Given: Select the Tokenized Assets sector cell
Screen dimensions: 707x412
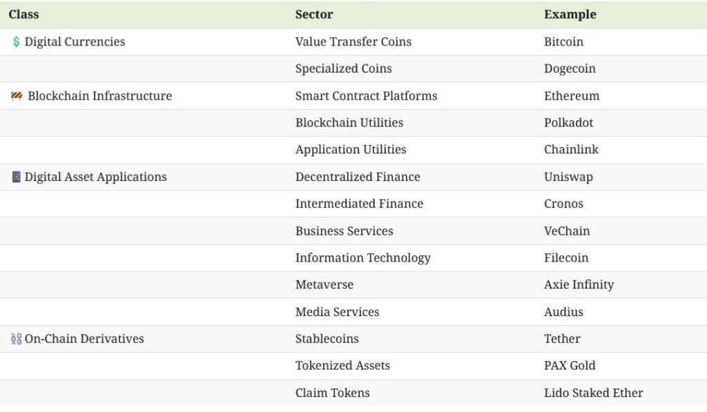Looking at the screenshot, I should [342, 366].
